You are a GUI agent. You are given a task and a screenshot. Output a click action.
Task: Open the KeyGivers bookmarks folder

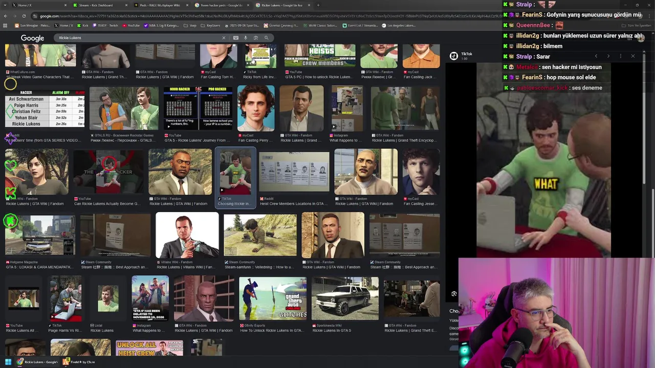[x=210, y=26]
